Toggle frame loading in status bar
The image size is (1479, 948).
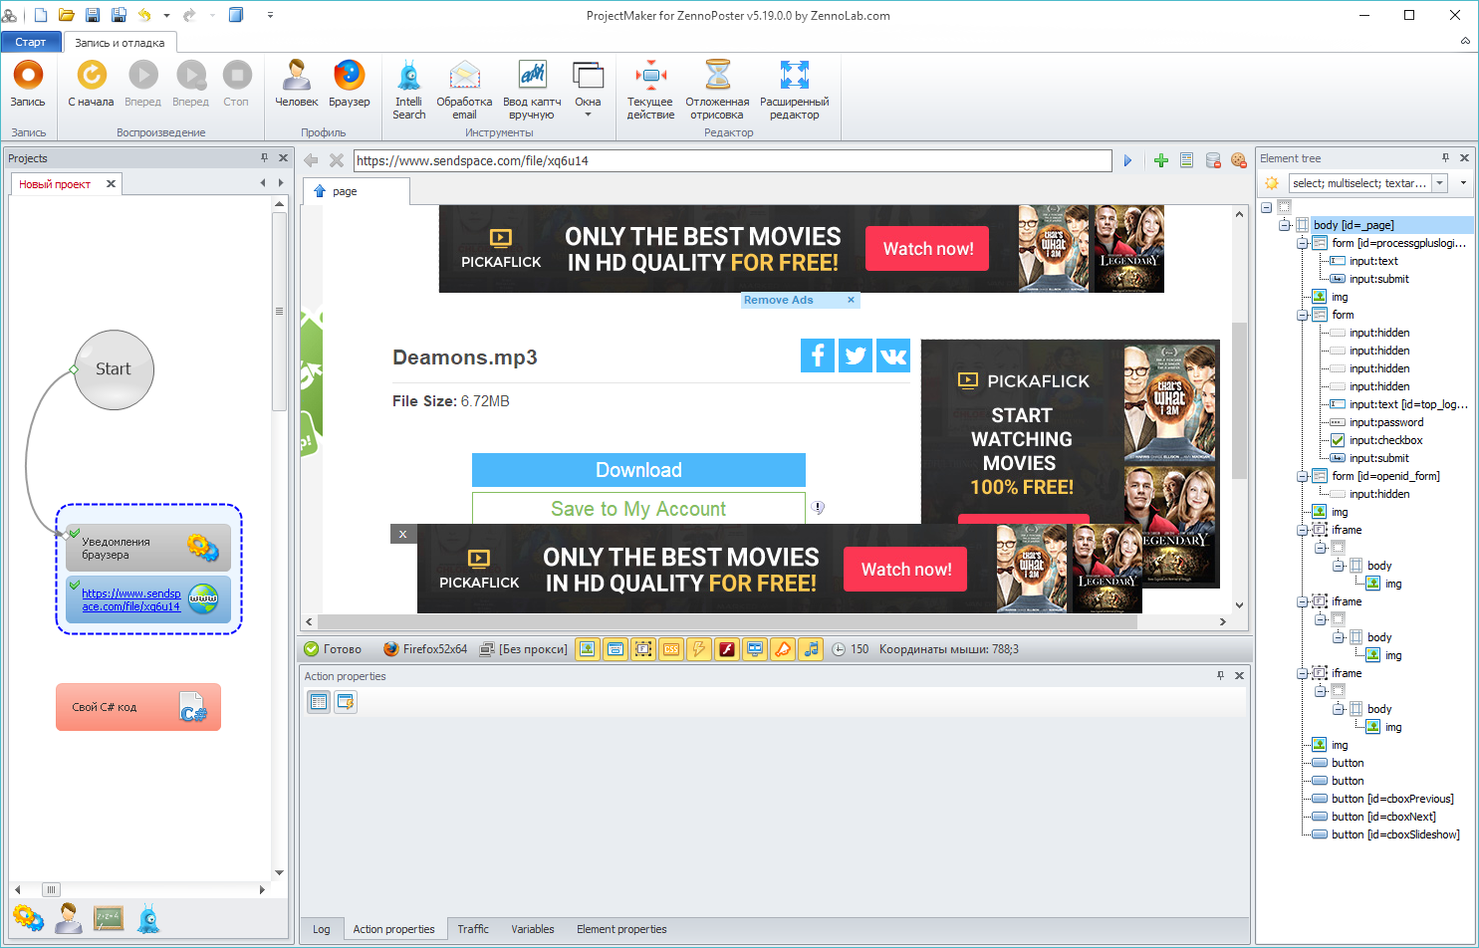(643, 649)
